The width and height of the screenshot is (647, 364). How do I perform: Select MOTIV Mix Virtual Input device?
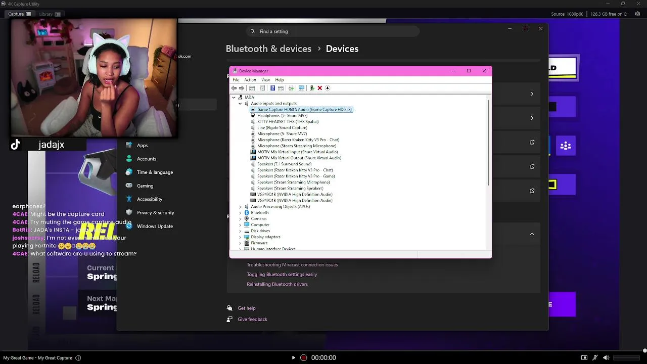(x=297, y=152)
